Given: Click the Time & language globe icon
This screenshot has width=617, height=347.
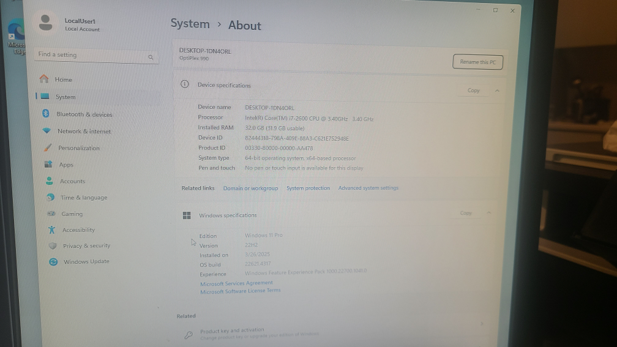Looking at the screenshot, I should coord(50,197).
